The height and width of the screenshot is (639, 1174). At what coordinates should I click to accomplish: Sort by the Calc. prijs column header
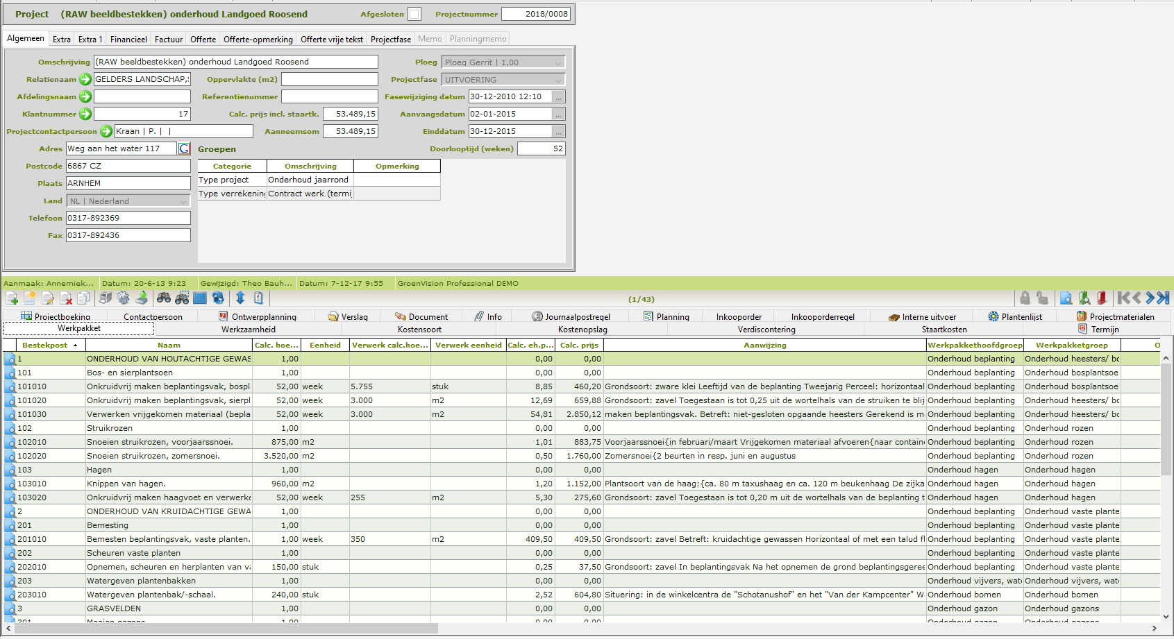click(579, 345)
